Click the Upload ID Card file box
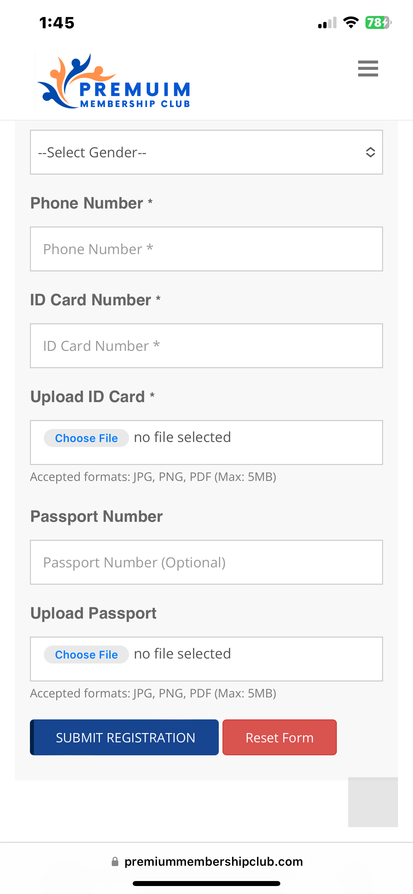 (x=206, y=442)
